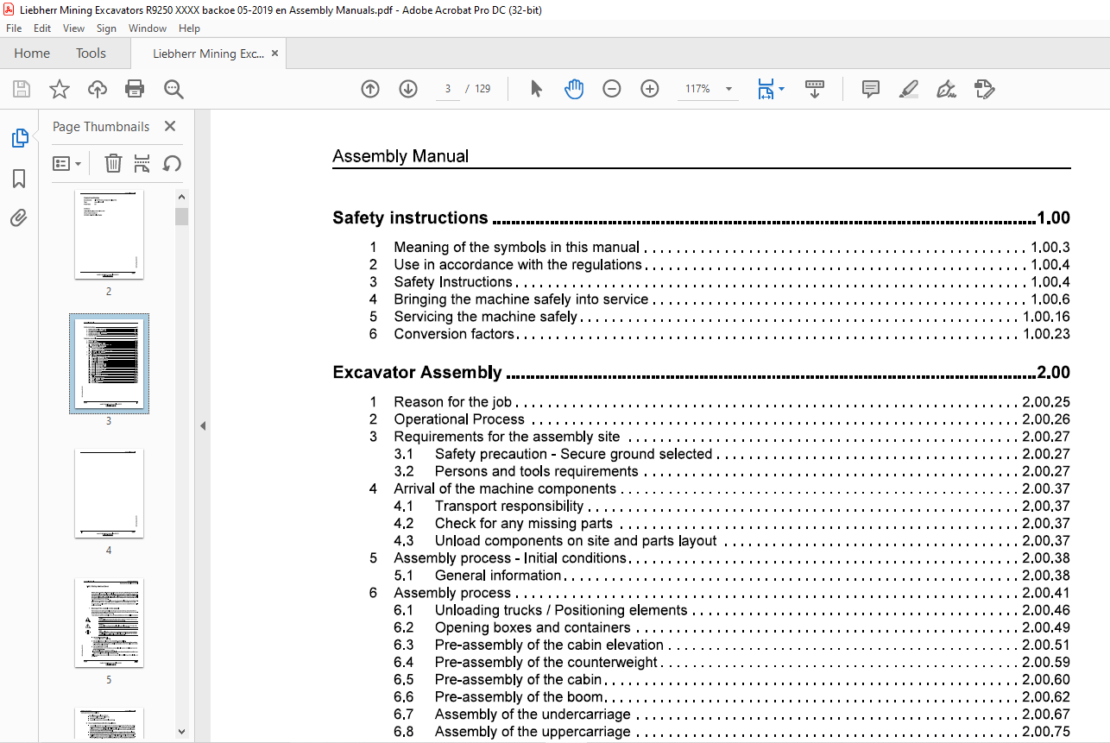This screenshot has width=1110, height=743.
Task: Click the stamp tool icon
Action: (984, 89)
